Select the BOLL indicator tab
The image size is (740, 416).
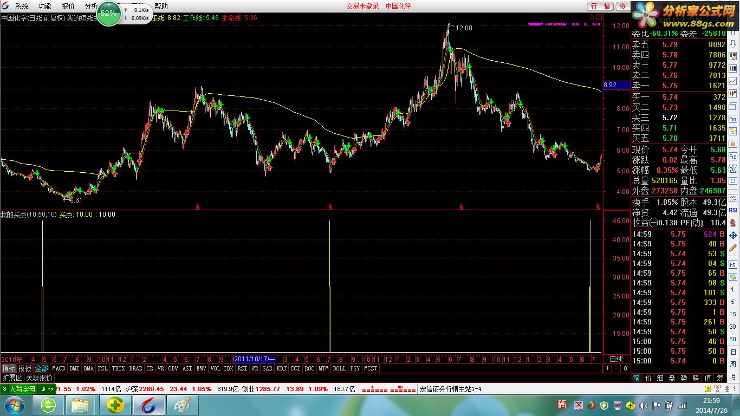(339, 368)
